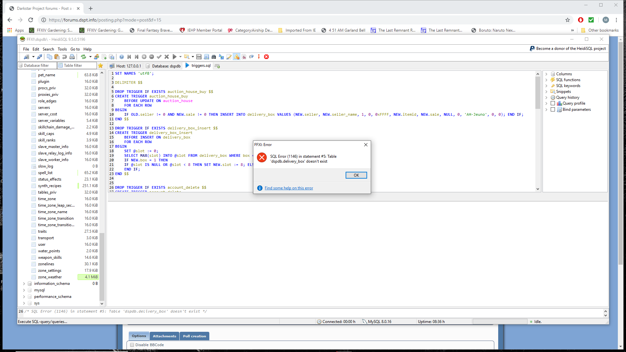626x352 pixels.
Task: Click the Run query play icon
Action: 174,57
